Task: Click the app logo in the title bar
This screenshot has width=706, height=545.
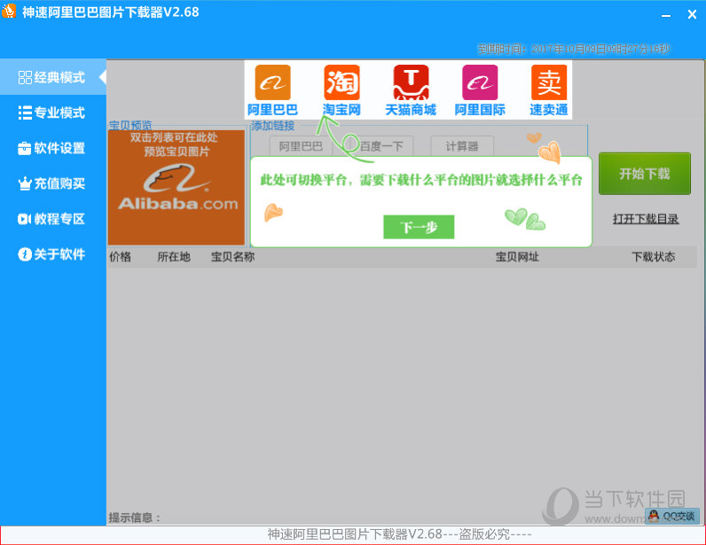Action: tap(9, 11)
